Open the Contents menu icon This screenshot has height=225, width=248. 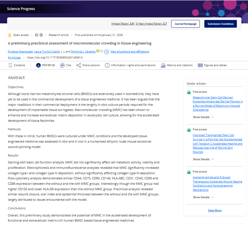tap(10, 65)
